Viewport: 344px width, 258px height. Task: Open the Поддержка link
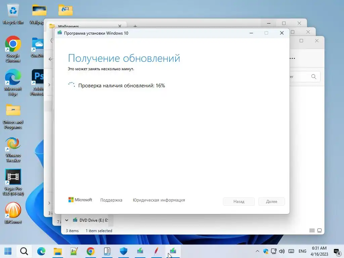click(x=111, y=200)
